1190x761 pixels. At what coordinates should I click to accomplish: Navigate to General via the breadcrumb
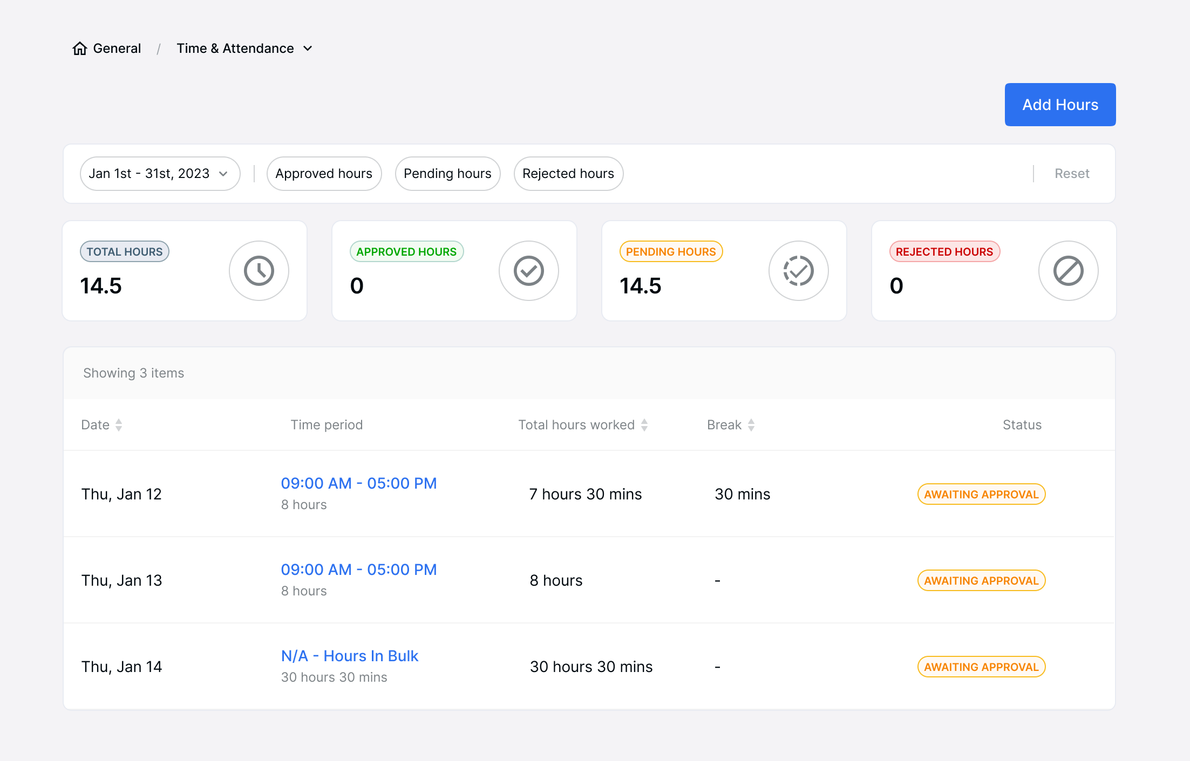pyautogui.click(x=116, y=48)
